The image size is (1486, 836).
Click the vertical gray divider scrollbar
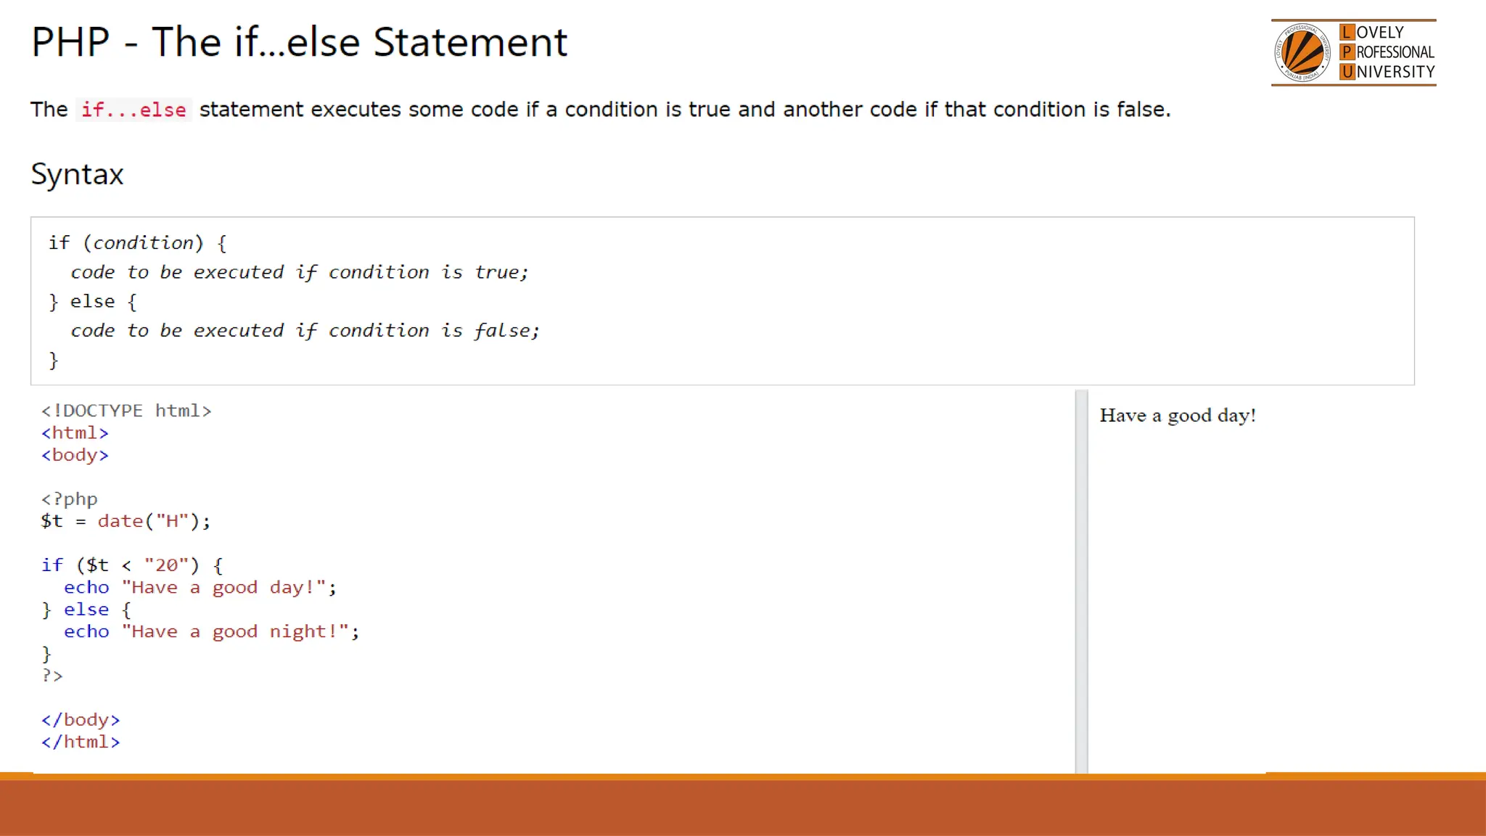pos(1081,581)
